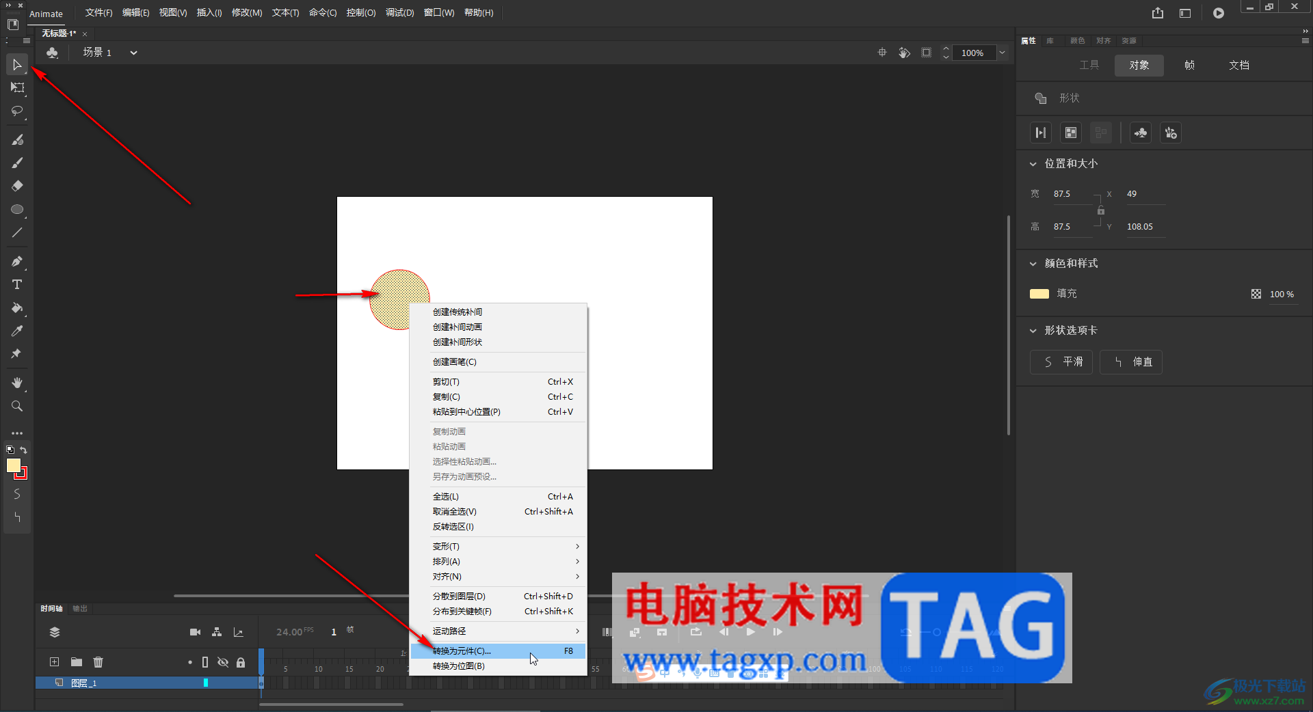The height and width of the screenshot is (712, 1313).
Task: Open the more tools ellipsis
Action: 17,433
